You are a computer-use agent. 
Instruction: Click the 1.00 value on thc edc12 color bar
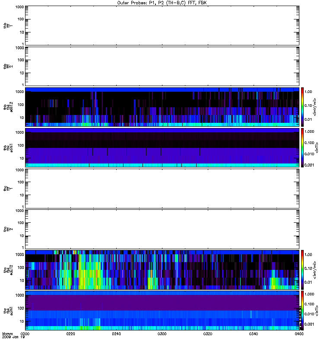pos(308,255)
